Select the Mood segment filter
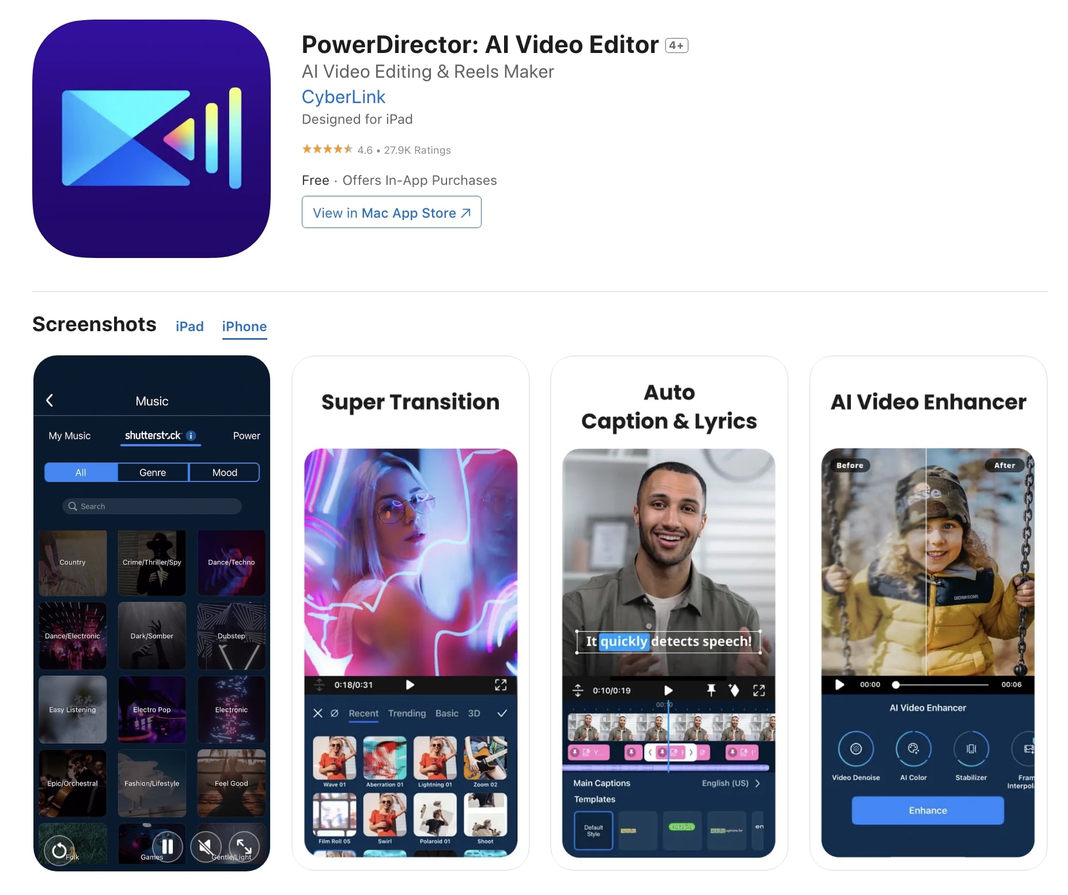The image size is (1068, 895). click(x=225, y=472)
